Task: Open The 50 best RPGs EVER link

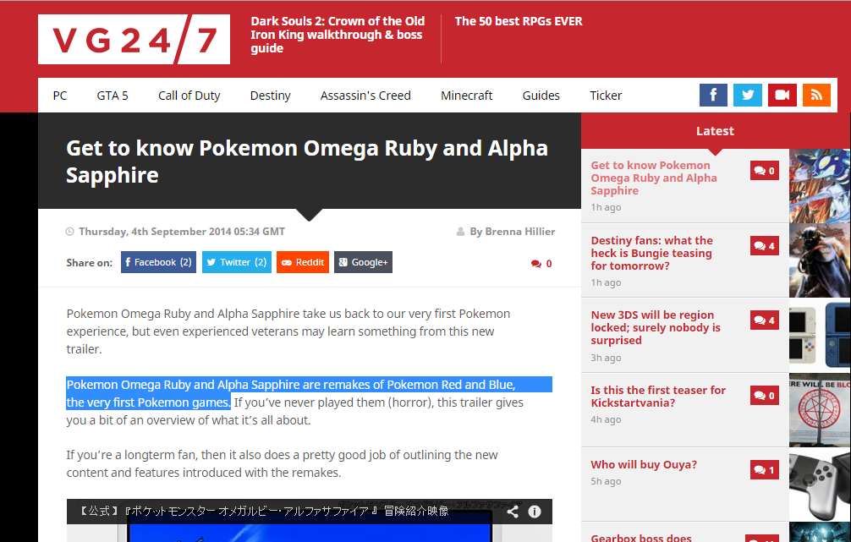Action: click(x=519, y=22)
